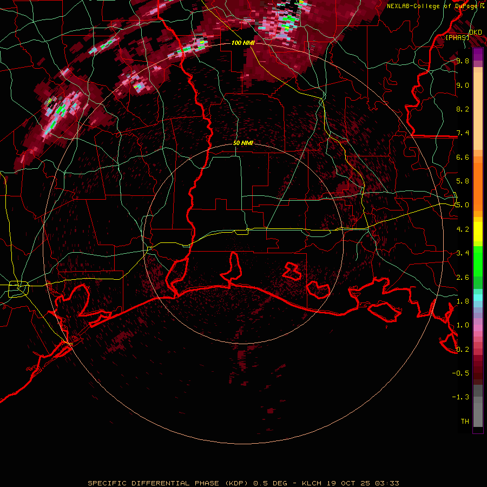487x487 pixels.
Task: Click the [PHAS] units label
Action: (x=457, y=37)
